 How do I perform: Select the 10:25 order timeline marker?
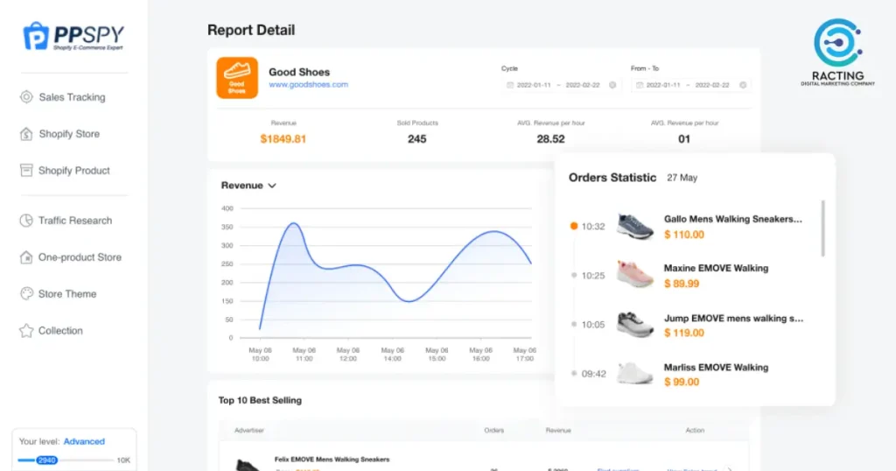[x=574, y=276]
